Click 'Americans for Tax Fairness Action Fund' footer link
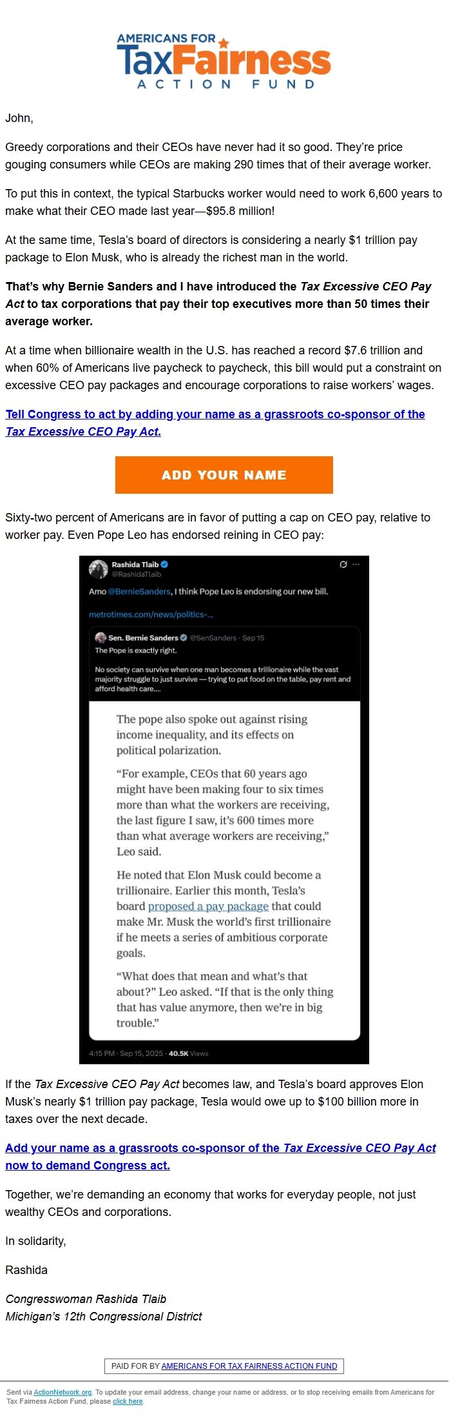Screen dimensions: 451x1425 [x=249, y=1366]
